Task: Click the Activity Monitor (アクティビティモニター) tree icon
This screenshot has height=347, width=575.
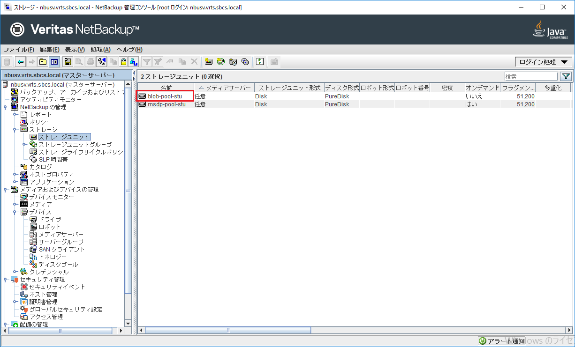Action: [x=15, y=100]
